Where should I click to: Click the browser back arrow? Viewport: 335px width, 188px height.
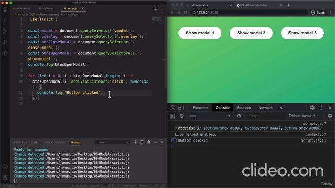click(x=172, y=13)
